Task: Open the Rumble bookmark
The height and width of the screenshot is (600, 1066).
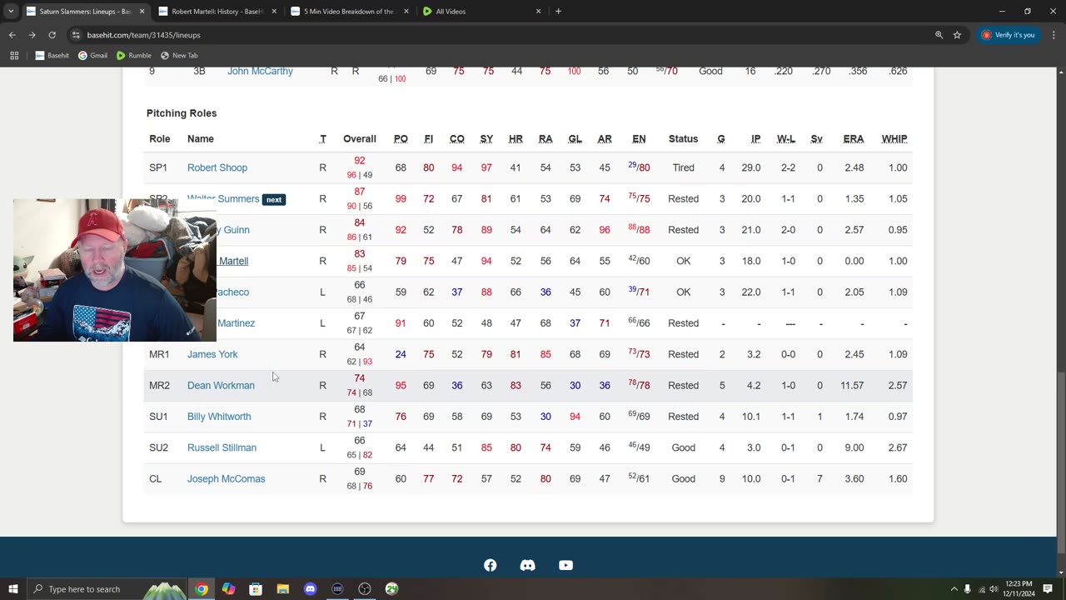Action: point(133,55)
